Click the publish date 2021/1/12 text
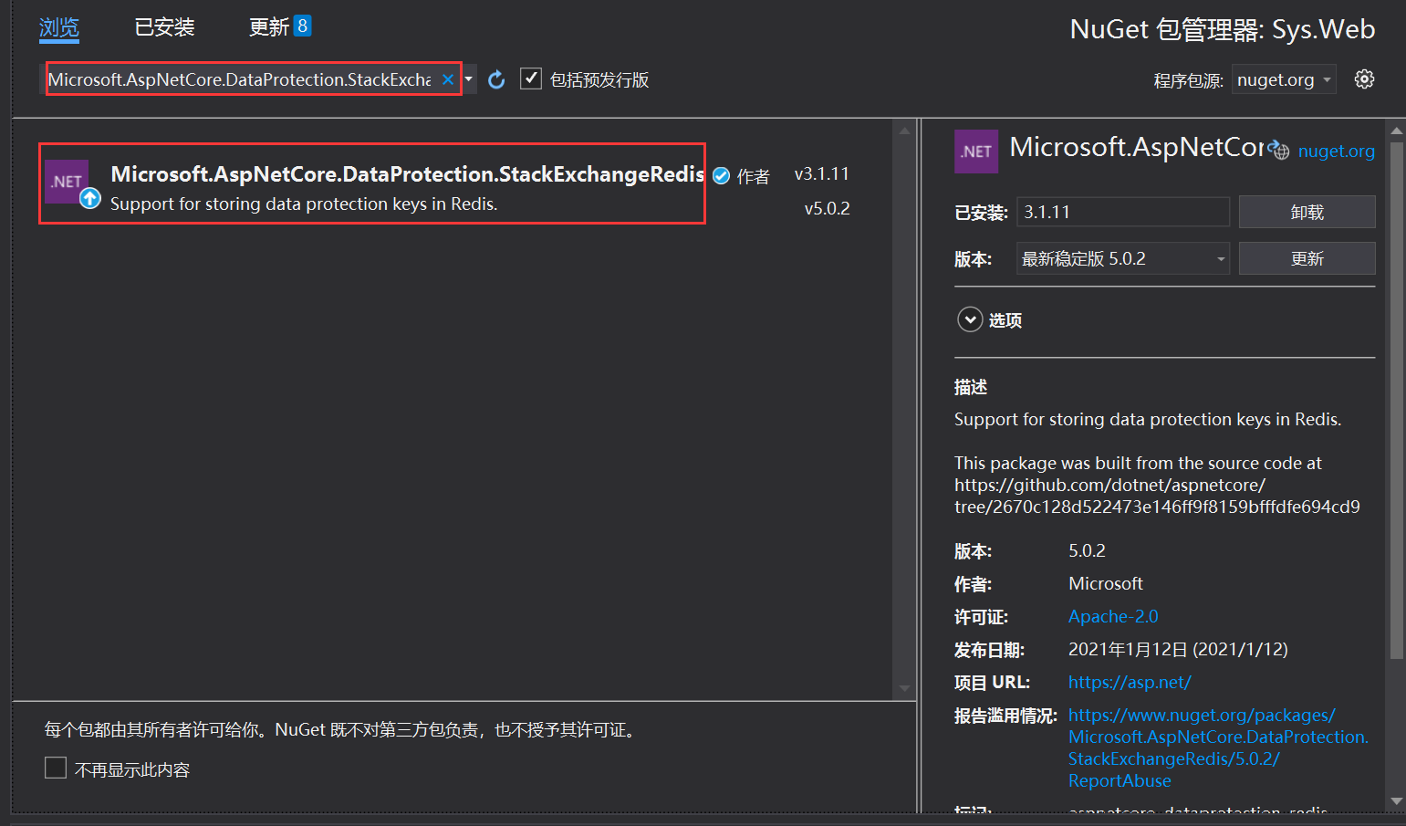Image resolution: width=1406 pixels, height=826 pixels. [1178, 649]
